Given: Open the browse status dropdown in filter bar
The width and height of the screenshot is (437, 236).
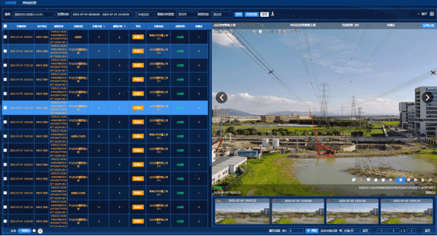Looking at the screenshot, I should pos(222,14).
